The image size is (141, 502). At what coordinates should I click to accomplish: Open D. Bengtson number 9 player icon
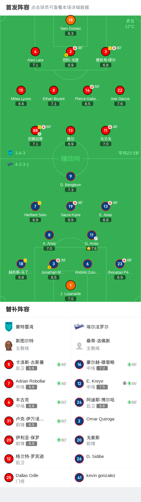click(x=70, y=176)
